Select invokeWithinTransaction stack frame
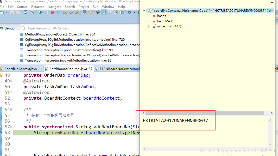Screen dimensions: 278x156 (80, 55)
